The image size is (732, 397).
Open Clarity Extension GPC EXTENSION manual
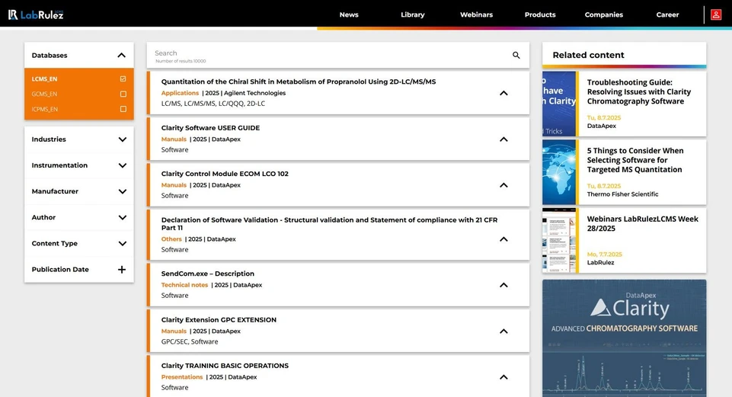coord(219,320)
